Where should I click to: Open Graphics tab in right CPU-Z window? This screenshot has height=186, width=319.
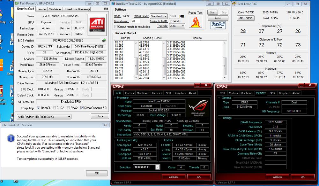click(284, 93)
